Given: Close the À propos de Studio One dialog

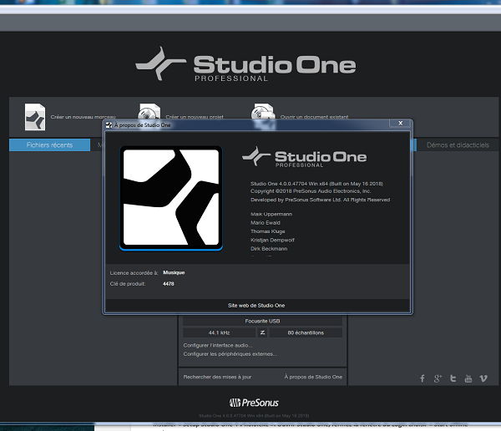Looking at the screenshot, I should [x=400, y=123].
